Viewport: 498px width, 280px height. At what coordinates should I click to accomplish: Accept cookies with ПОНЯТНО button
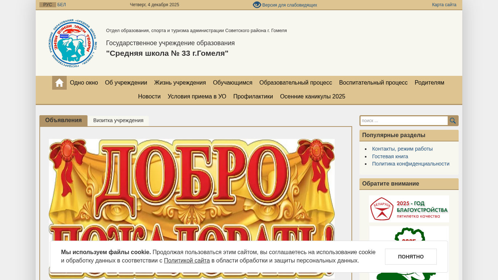pos(411,257)
